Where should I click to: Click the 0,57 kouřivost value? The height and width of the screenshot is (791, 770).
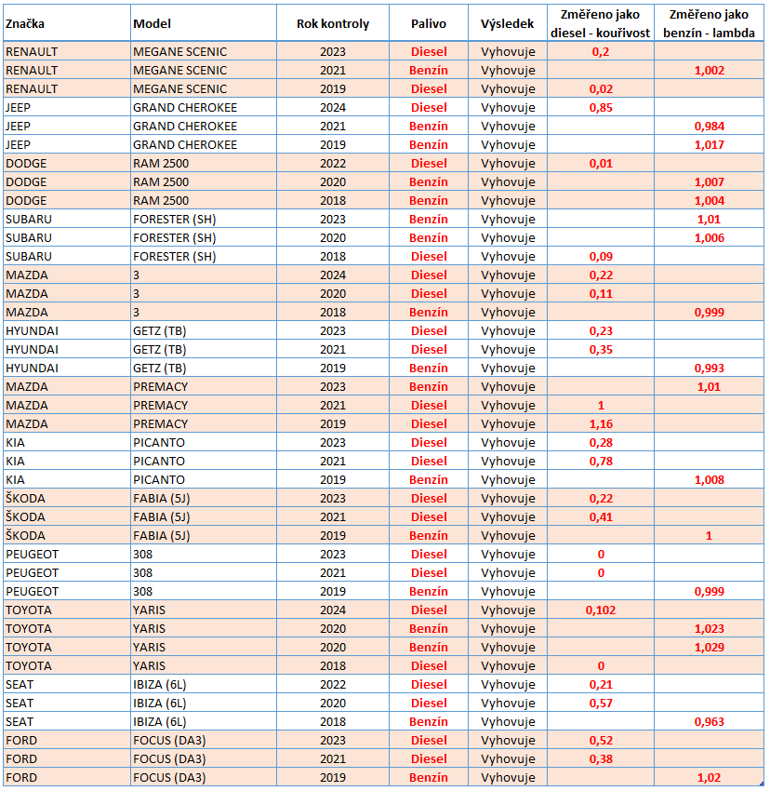601,704
